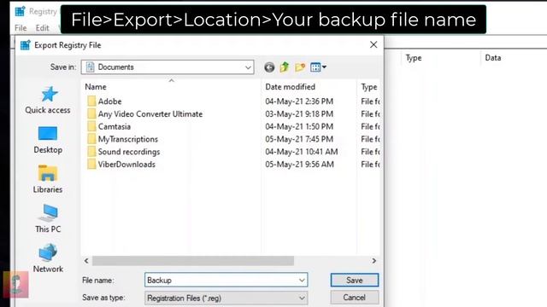
Task: Select the ViberDownloads folder
Action: [121, 164]
